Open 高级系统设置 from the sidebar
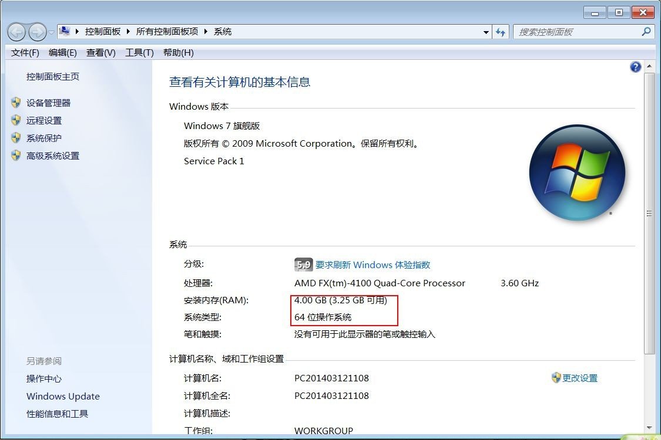The image size is (661, 440). [53, 156]
